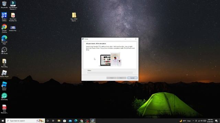Minimize the iTunes installer window
The width and height of the screenshot is (220, 123).
(125, 39)
